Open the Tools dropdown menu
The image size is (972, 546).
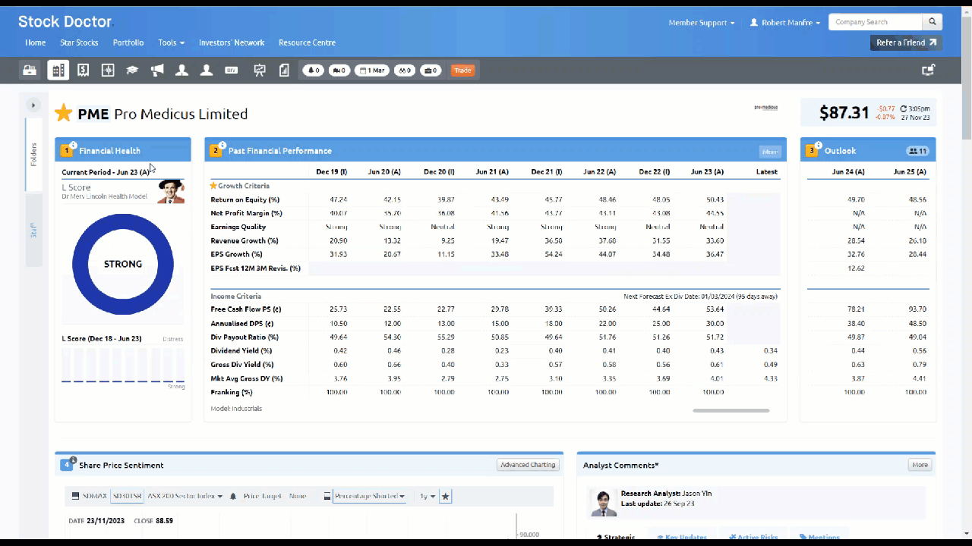[x=171, y=42]
